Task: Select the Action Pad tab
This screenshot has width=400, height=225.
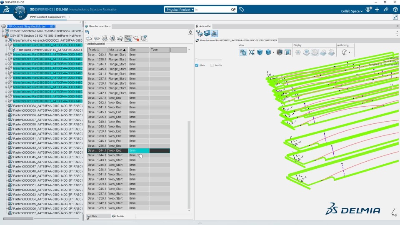Action: [x=204, y=26]
